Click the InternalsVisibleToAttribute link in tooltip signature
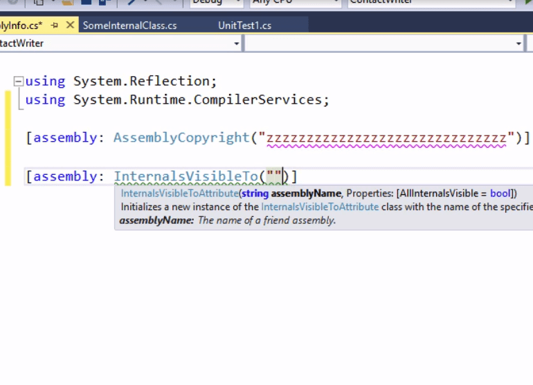 pyautogui.click(x=179, y=194)
